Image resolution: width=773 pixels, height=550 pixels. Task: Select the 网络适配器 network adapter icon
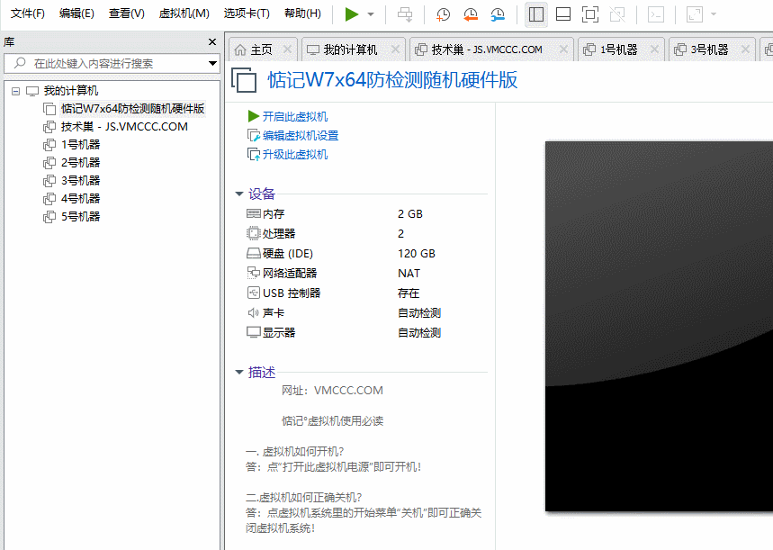pos(253,273)
